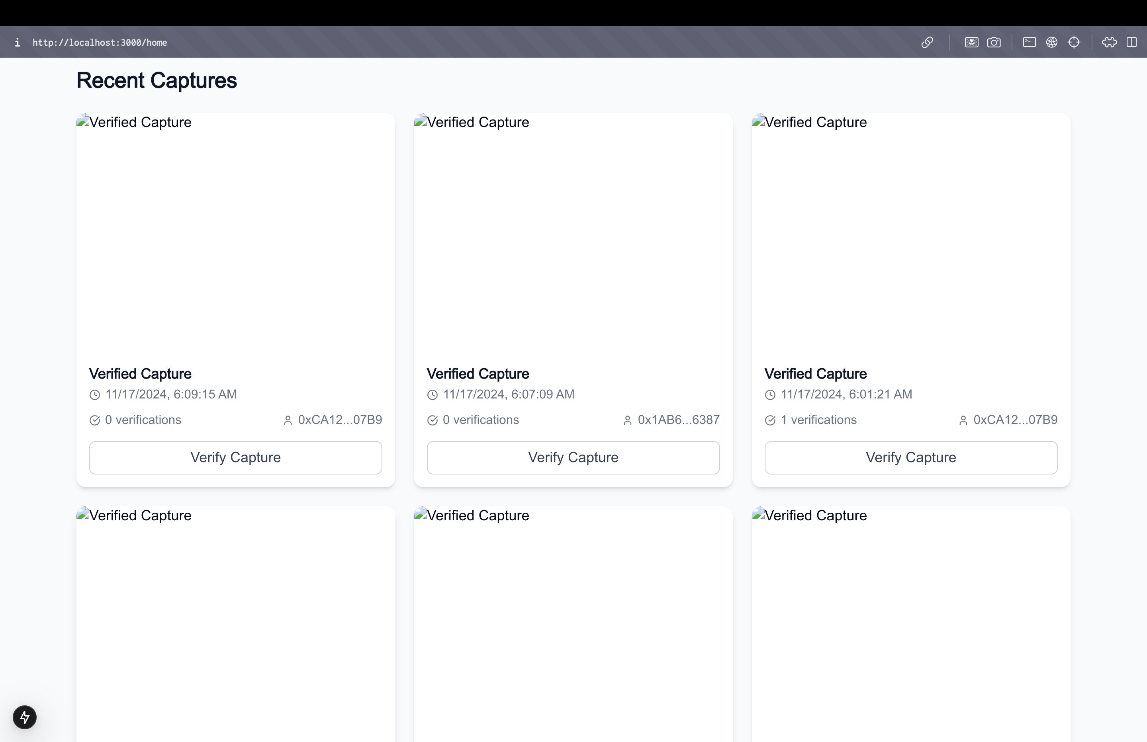The width and height of the screenshot is (1147, 742).
Task: Click the Verify Capture button for the 6:07:09 AM capture
Action: pos(573,457)
